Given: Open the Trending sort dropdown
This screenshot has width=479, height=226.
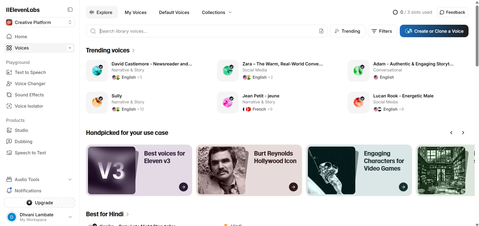Looking at the screenshot, I should (348, 31).
